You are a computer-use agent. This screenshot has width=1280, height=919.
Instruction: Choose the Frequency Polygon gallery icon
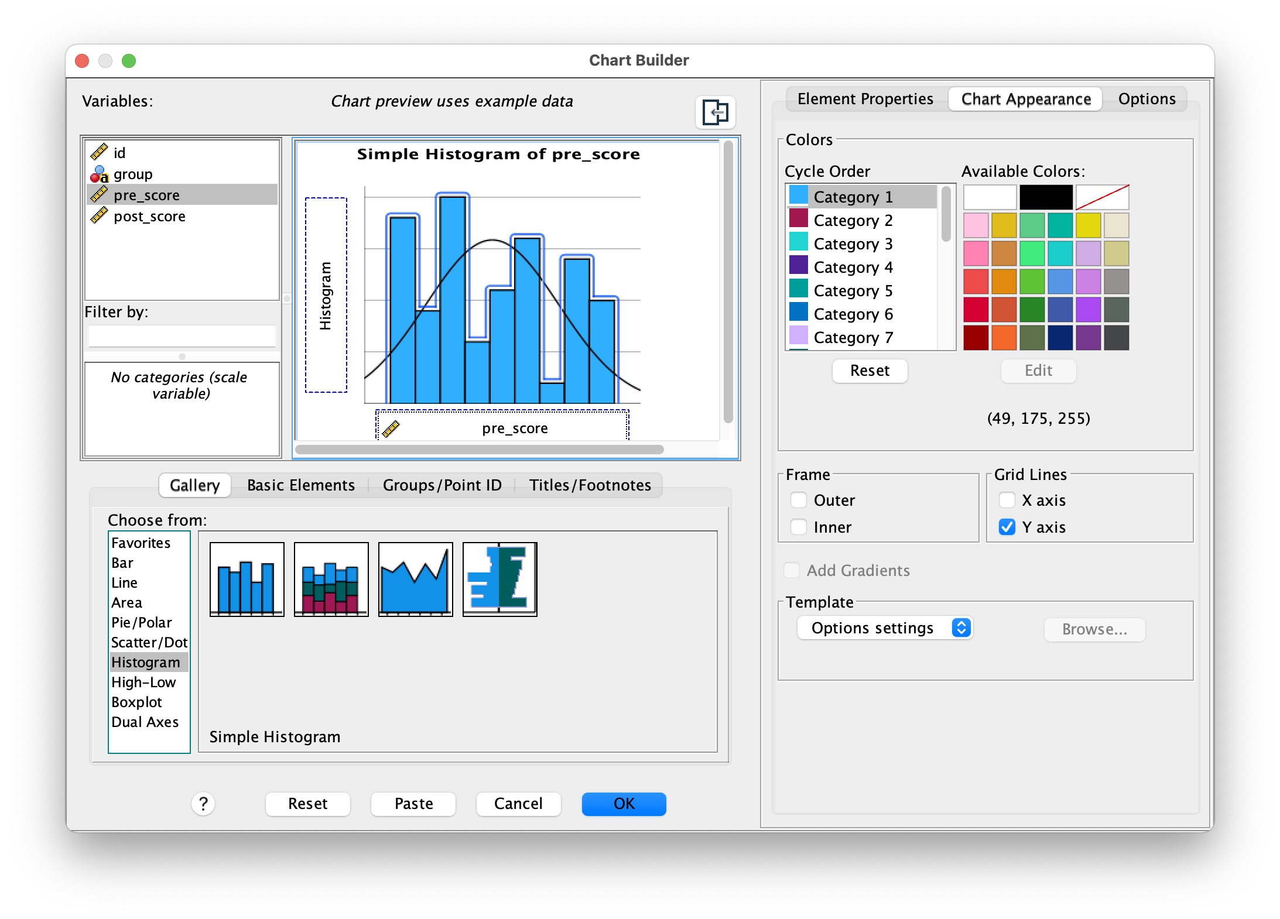tap(415, 579)
